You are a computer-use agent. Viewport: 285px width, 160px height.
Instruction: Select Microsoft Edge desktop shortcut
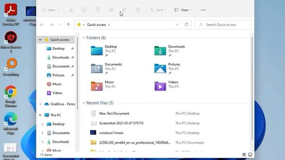[11, 124]
